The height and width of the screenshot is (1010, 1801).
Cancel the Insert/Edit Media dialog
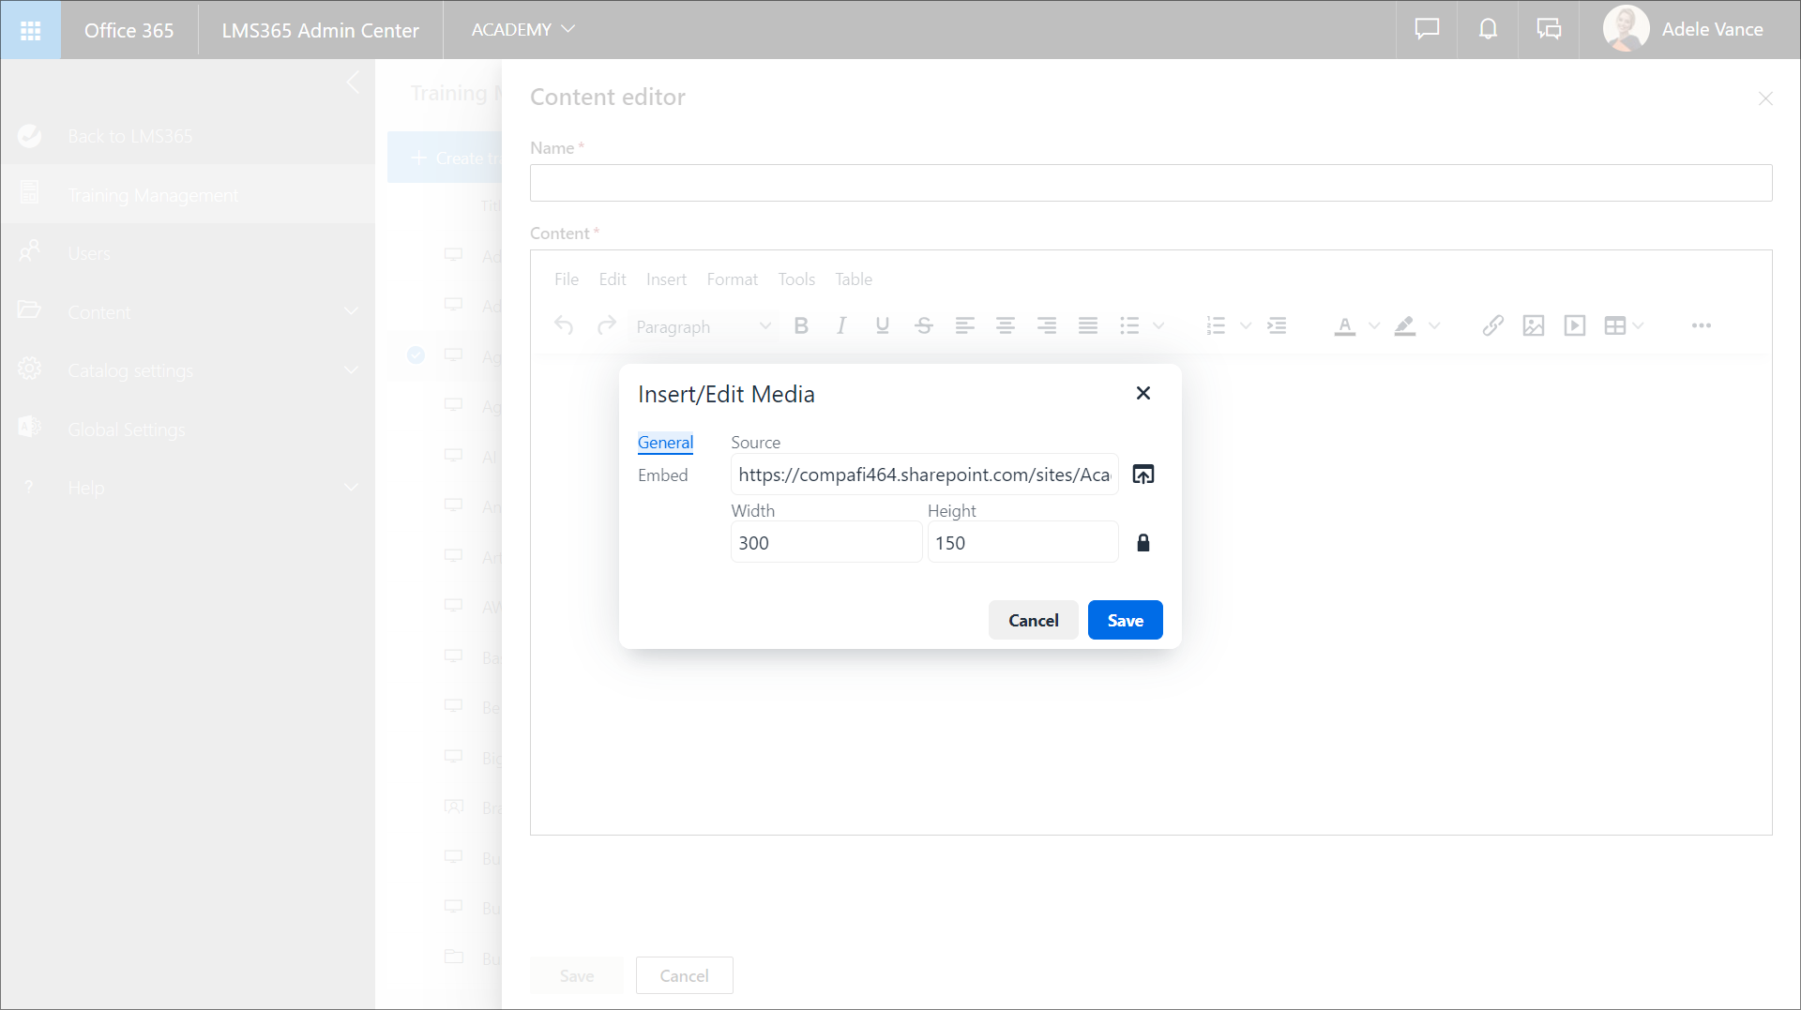1033,620
